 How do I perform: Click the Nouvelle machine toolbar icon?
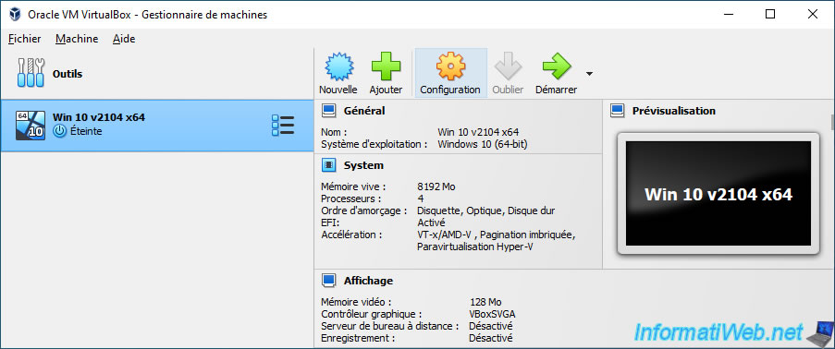pyautogui.click(x=338, y=66)
